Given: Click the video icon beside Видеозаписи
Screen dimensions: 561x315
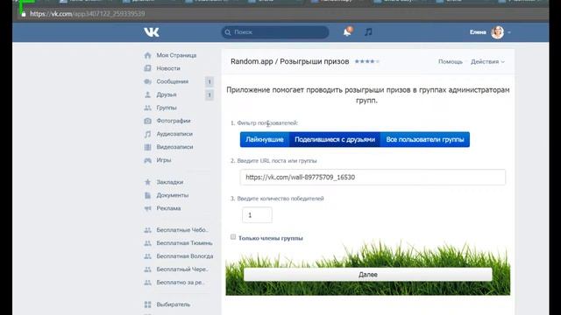Looking at the screenshot, I should (148, 147).
